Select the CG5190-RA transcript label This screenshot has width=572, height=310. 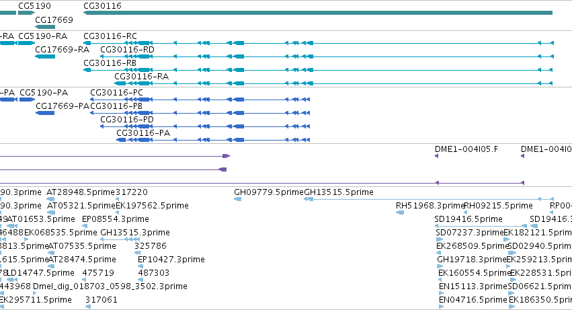(x=42, y=36)
